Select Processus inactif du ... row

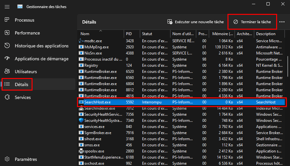pyautogui.click(x=181, y=59)
